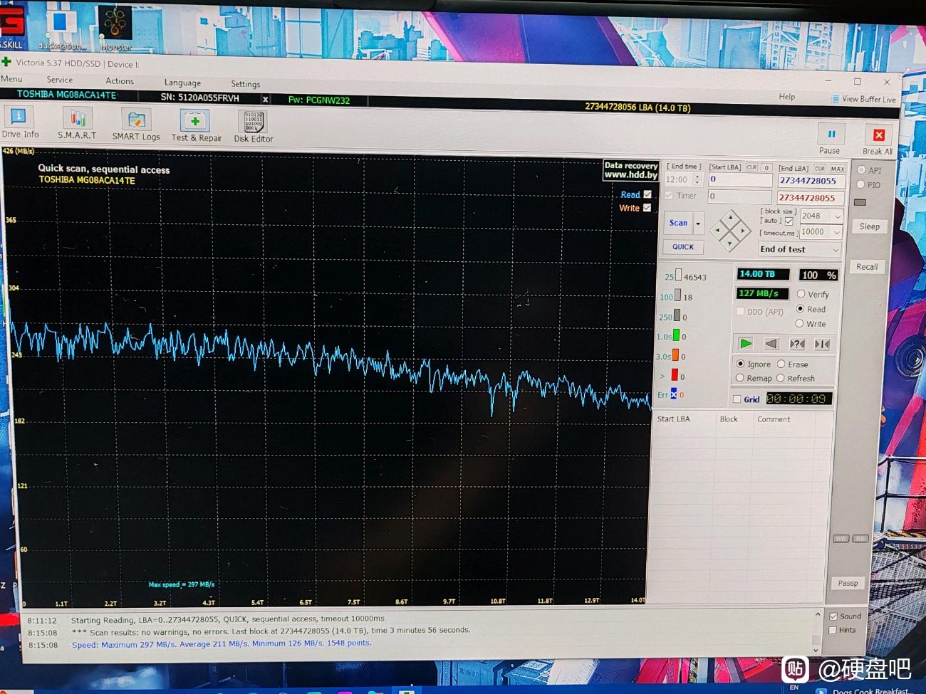Toggle the Write graph checkbox
Image resolution: width=926 pixels, height=694 pixels.
pos(647,208)
